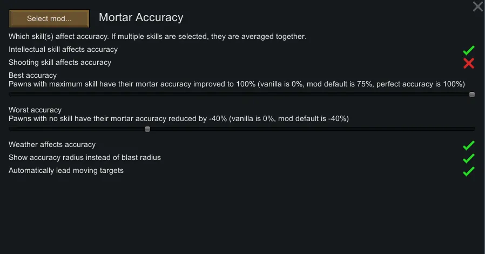Open the "Select mod..." button
485x254 pixels.
coord(49,18)
